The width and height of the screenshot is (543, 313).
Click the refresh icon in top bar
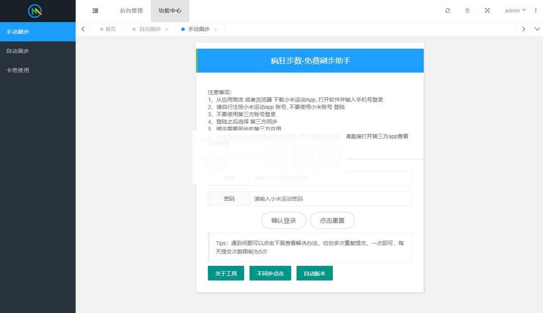(447, 11)
